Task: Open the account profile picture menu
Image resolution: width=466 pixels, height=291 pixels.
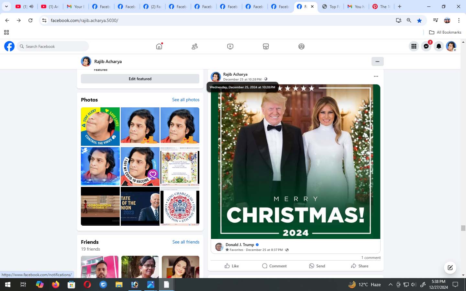Action: 451,46
